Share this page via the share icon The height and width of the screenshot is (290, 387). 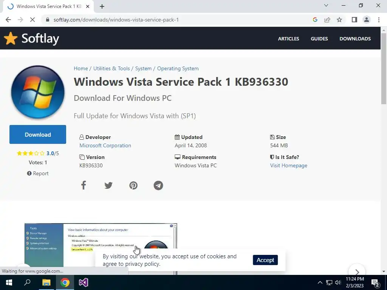click(327, 20)
